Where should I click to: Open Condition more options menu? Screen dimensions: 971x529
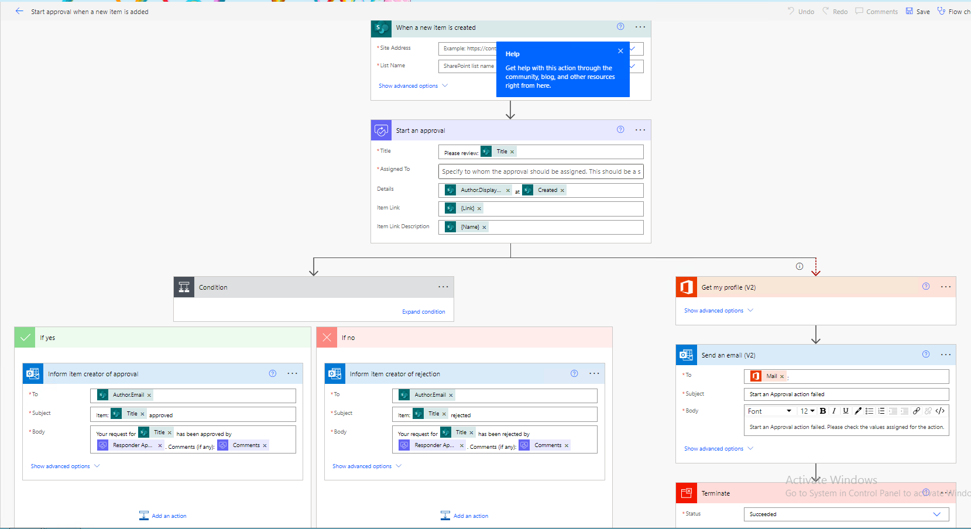pyautogui.click(x=443, y=287)
